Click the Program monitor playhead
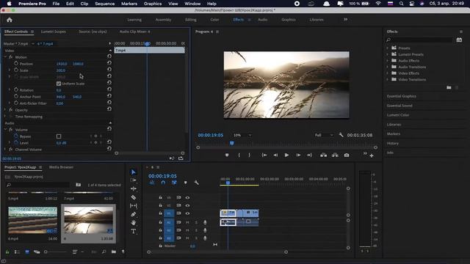 [x=232, y=144]
